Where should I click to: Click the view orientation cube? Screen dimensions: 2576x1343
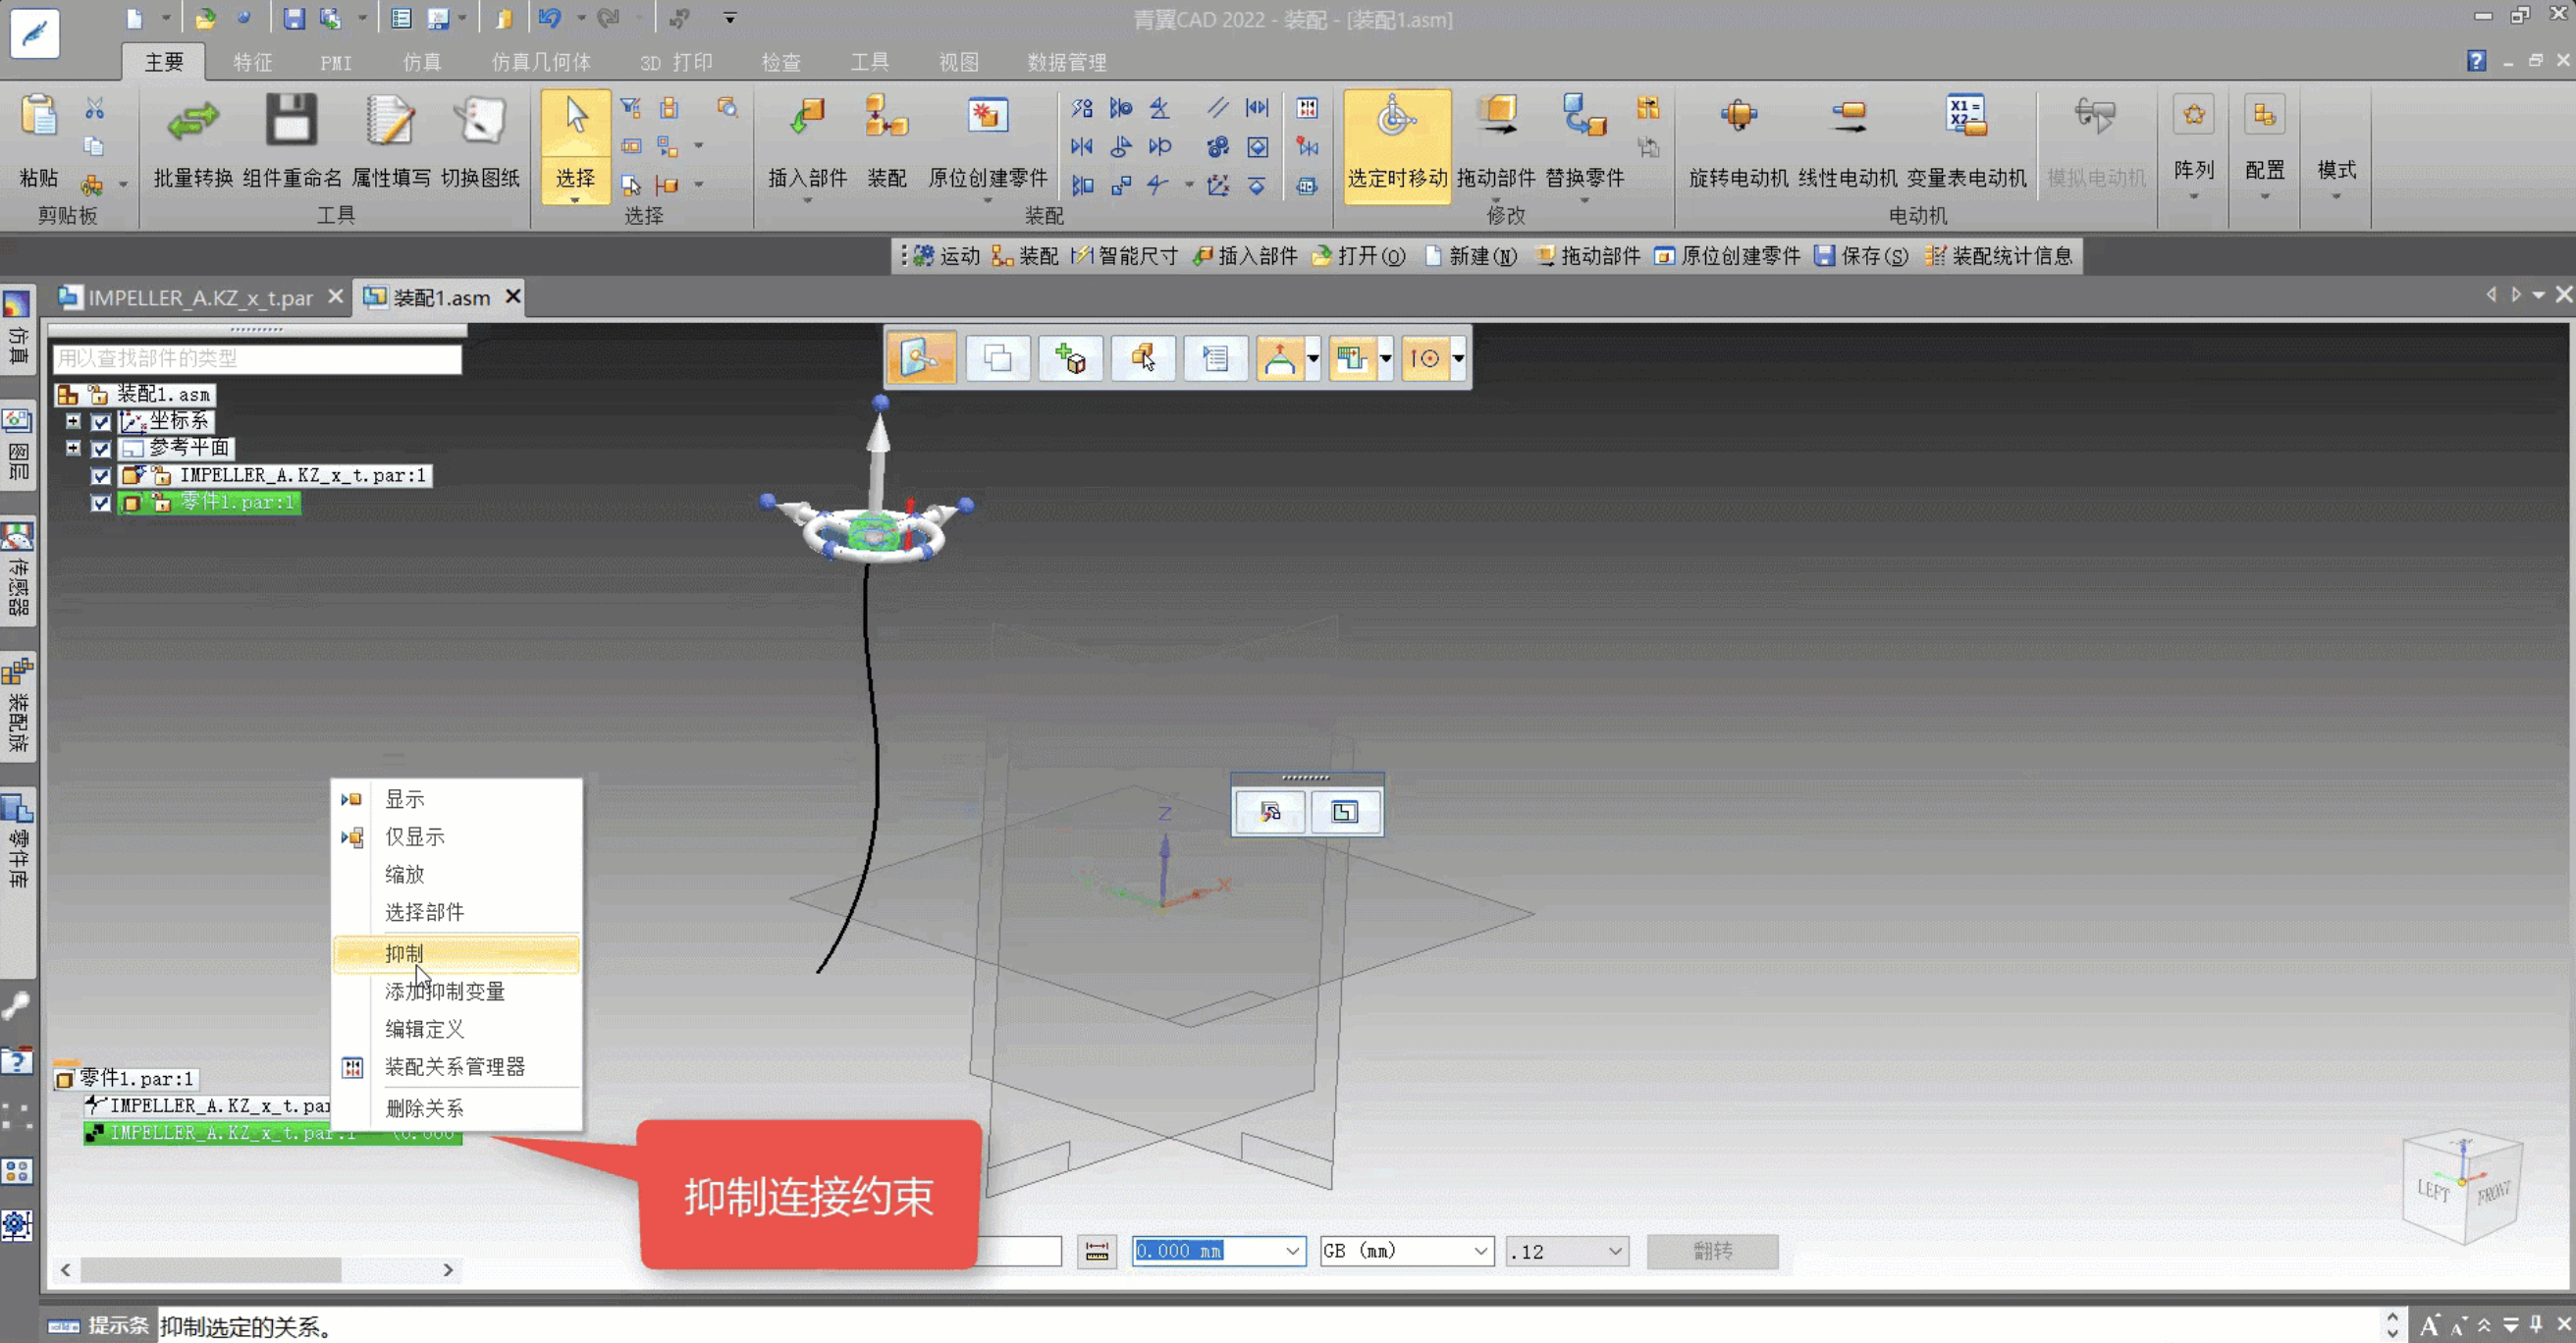coord(2461,1187)
